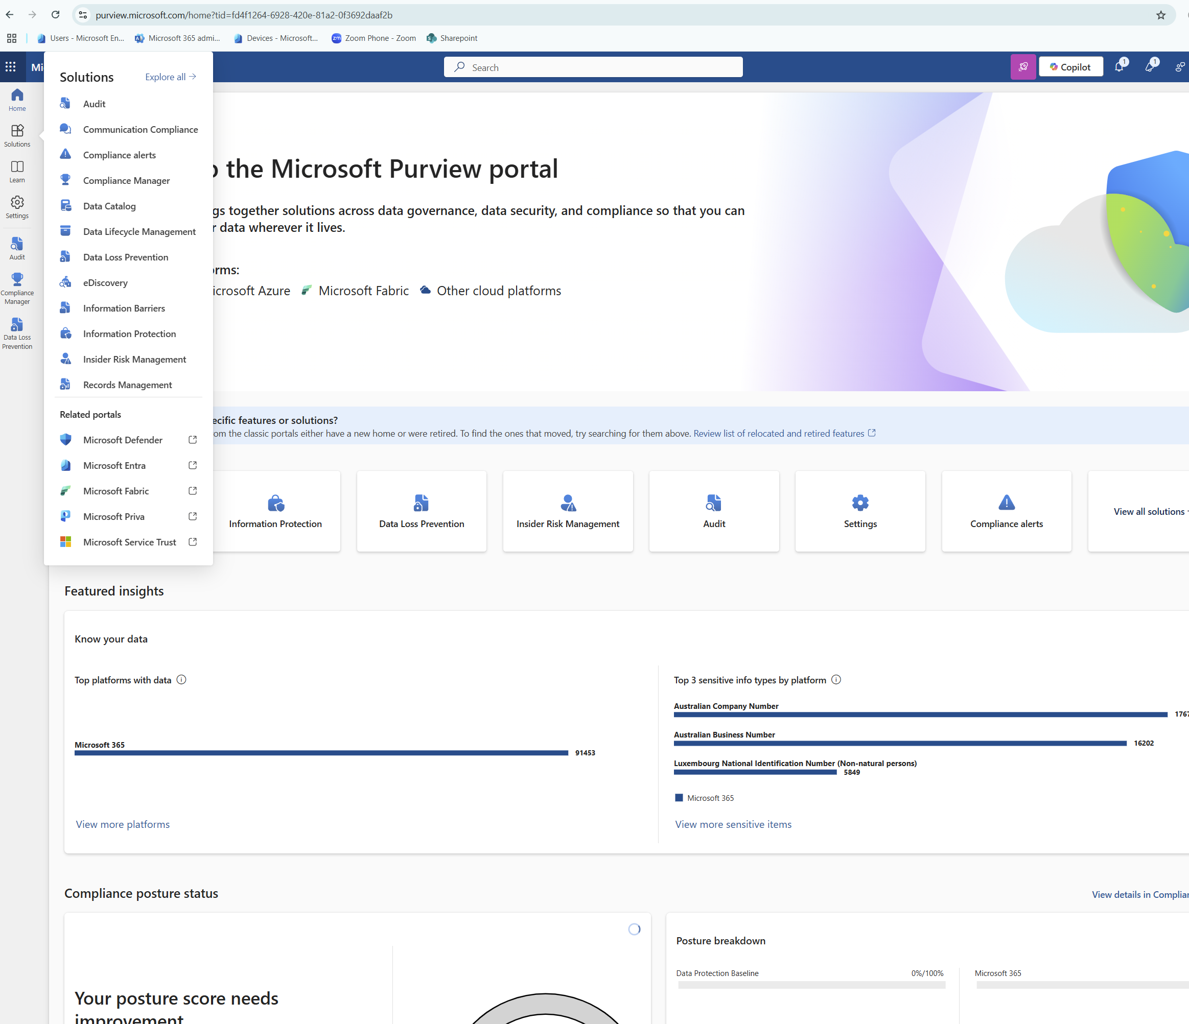Screen dimensions: 1189x1024
Task: Open the Sharepoint bookmark
Action: point(452,38)
